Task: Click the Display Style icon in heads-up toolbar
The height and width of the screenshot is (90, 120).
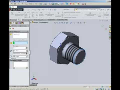Action: (70, 23)
